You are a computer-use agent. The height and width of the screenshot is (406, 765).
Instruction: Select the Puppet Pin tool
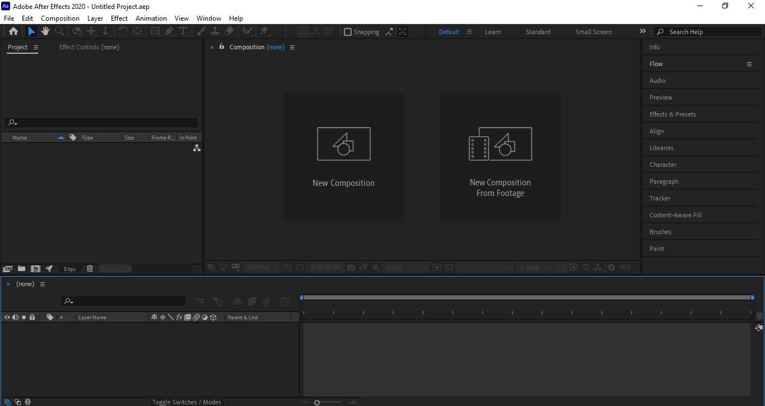(264, 31)
